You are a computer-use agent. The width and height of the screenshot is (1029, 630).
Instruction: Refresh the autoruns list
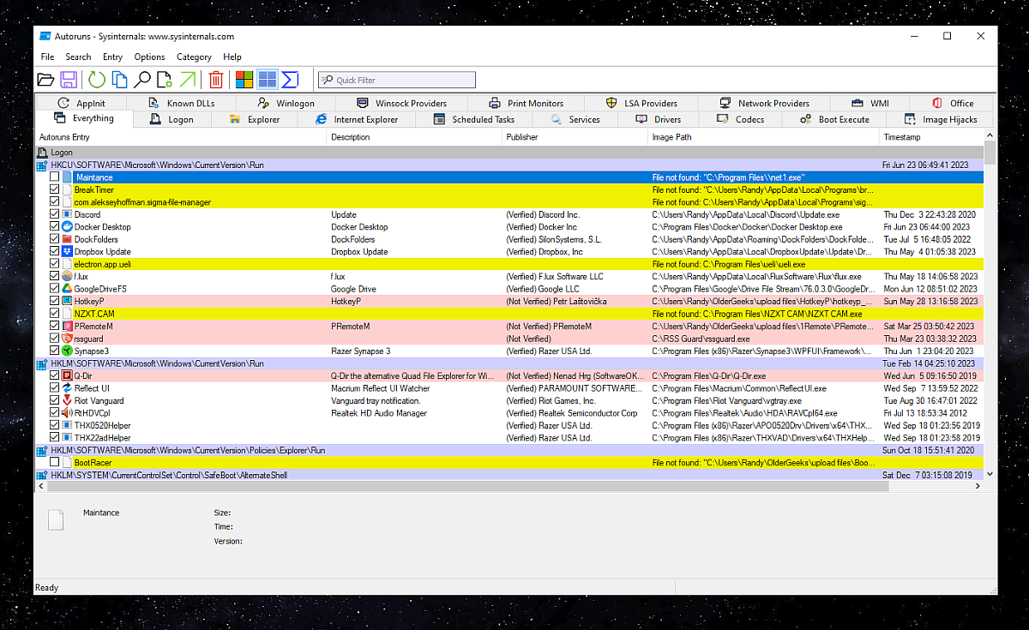[x=97, y=80]
